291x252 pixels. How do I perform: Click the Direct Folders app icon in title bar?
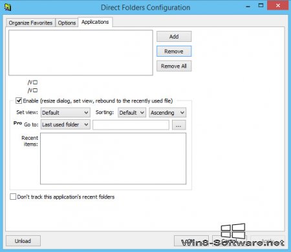pyautogui.click(x=8, y=7)
